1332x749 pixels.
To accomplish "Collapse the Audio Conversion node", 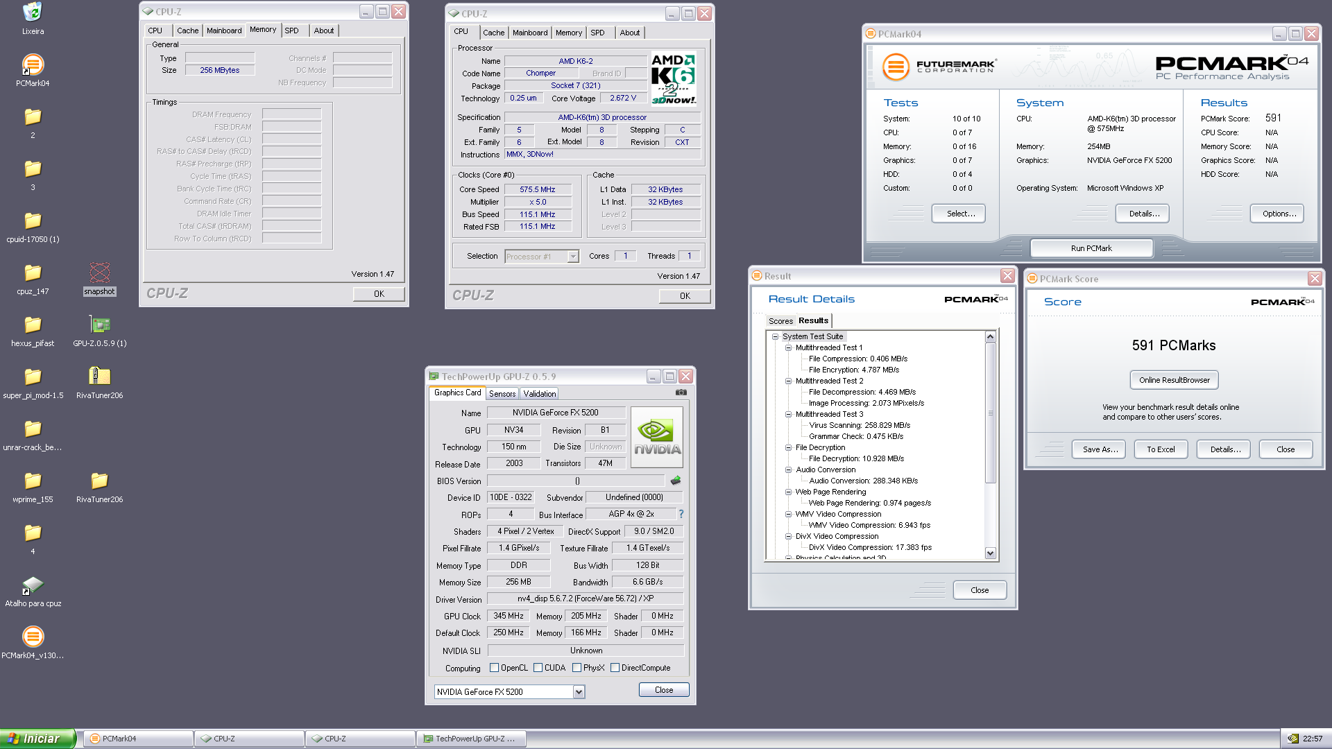I will click(789, 470).
